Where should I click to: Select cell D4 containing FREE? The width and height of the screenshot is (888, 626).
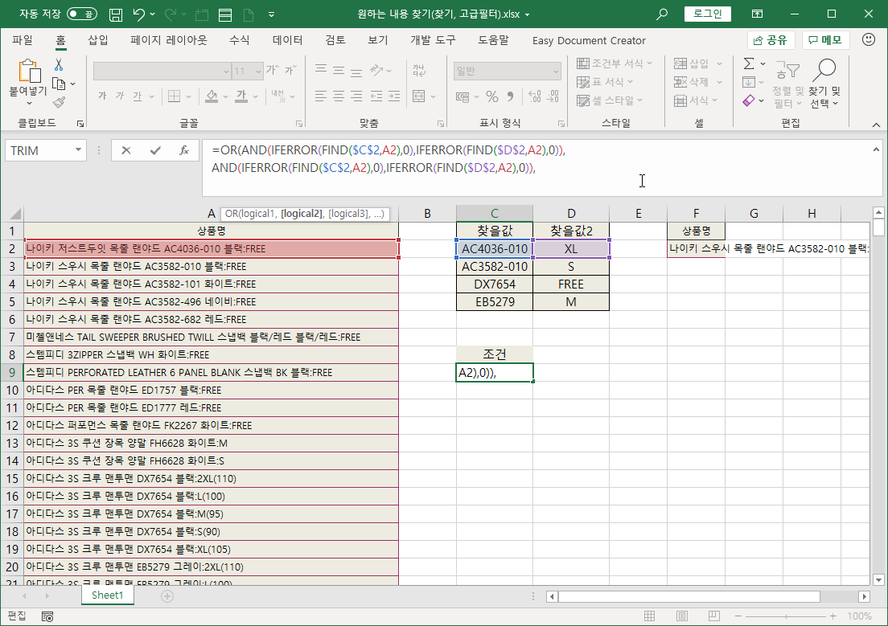tap(571, 284)
